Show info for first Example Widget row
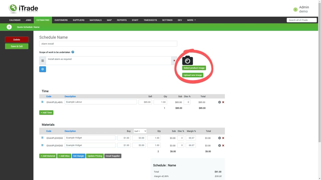This screenshot has width=321, height=180. pyautogui.click(x=219, y=138)
